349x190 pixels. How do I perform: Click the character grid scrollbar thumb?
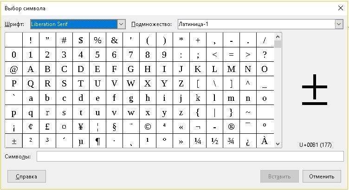tap(278, 44)
